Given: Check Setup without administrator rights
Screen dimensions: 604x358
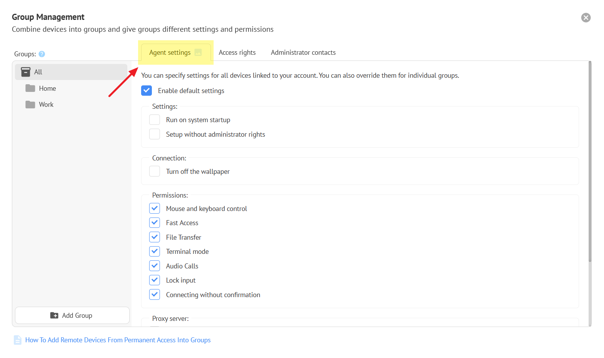Looking at the screenshot, I should [155, 134].
